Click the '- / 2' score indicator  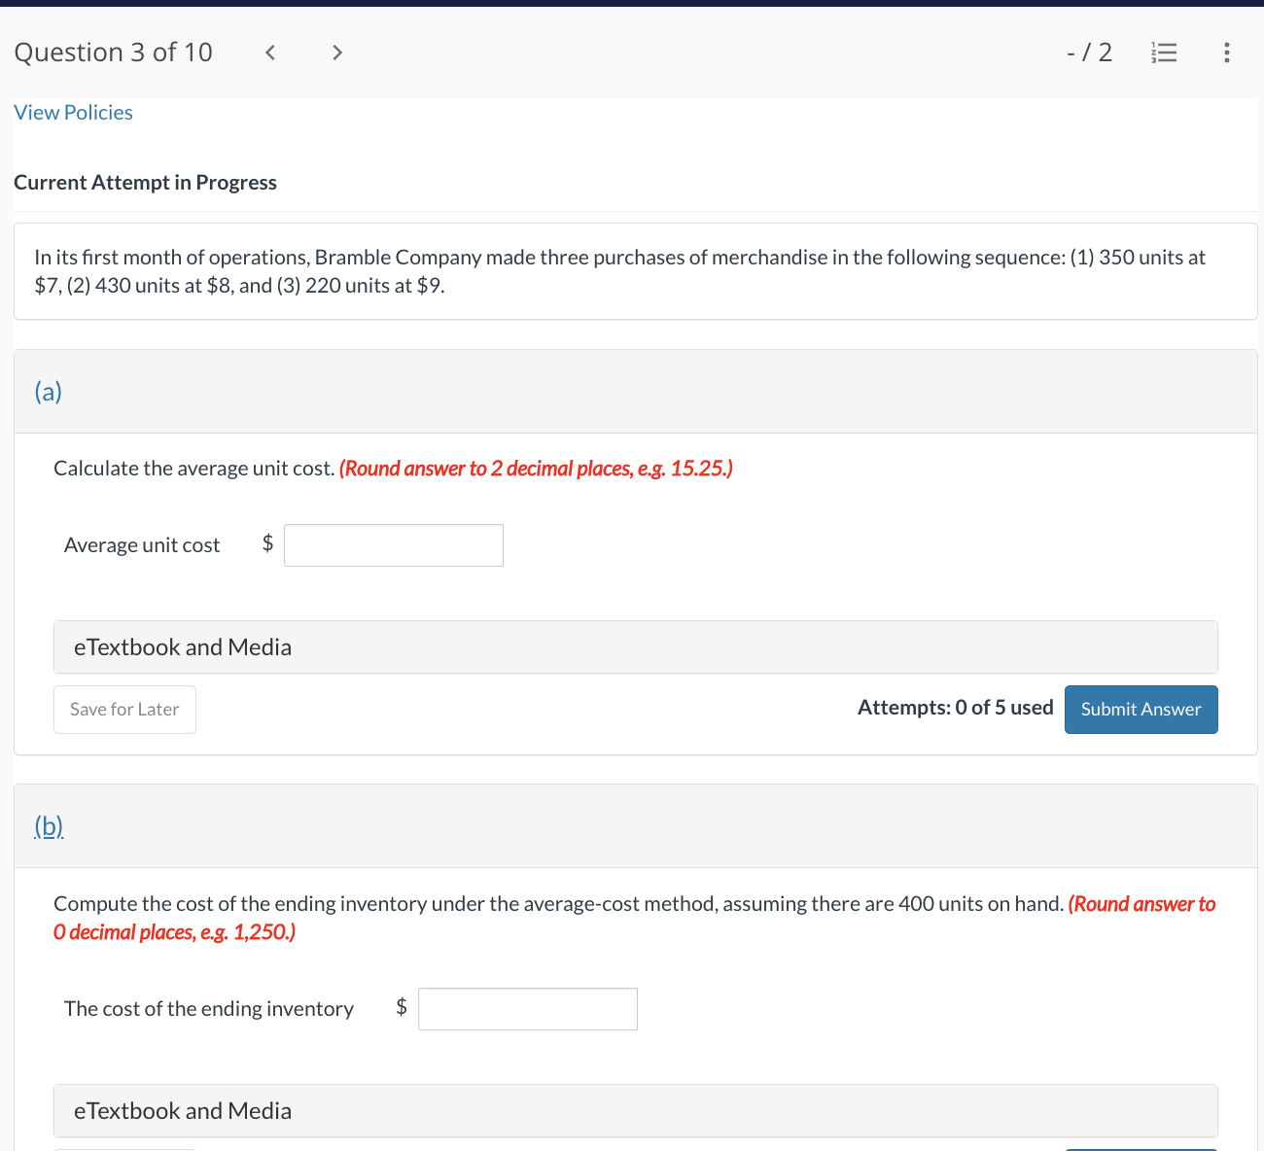pyautogui.click(x=1089, y=52)
